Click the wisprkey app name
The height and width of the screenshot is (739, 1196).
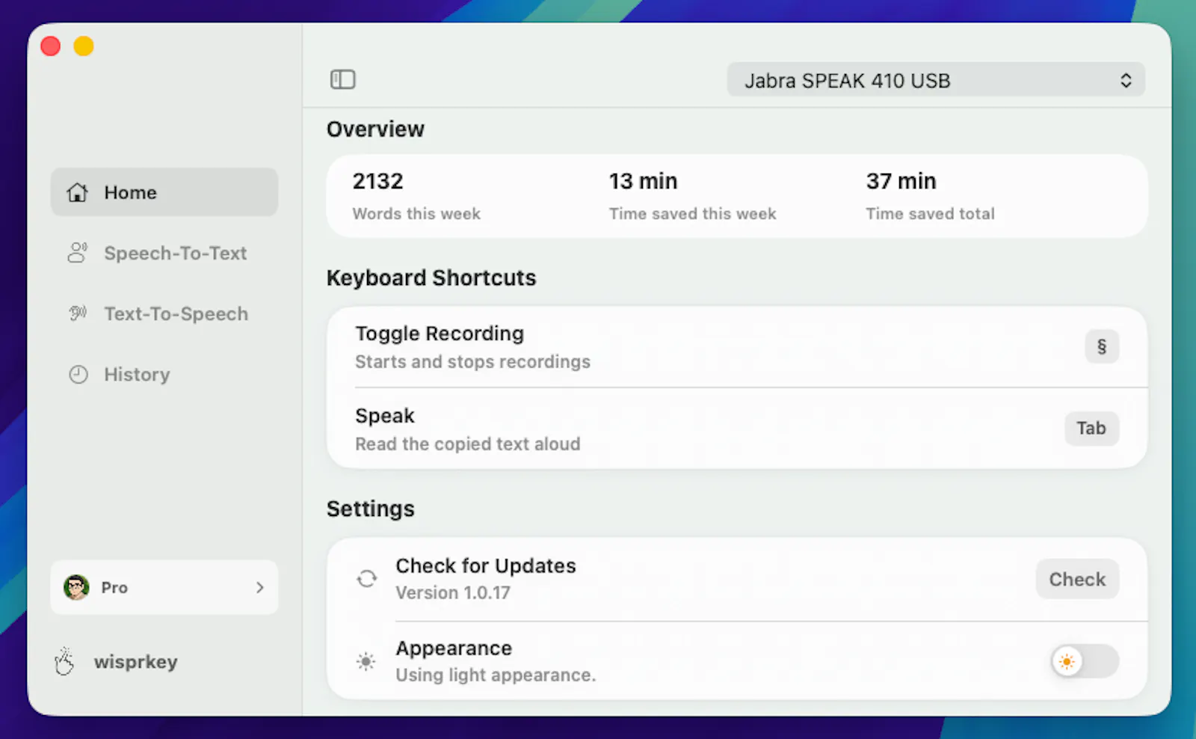point(136,662)
